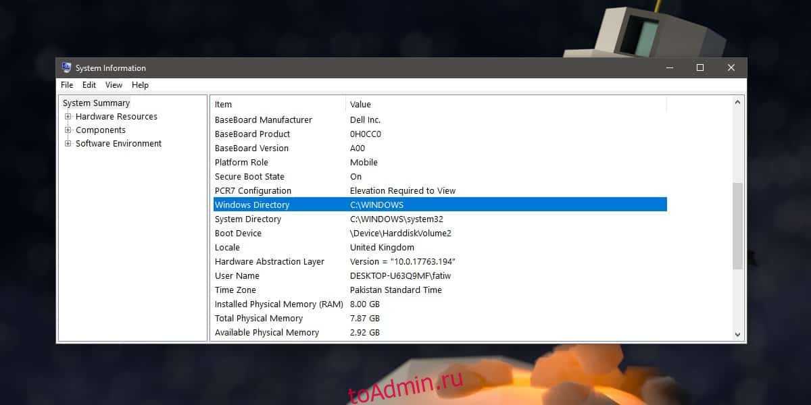811x405 pixels.
Task: Expand the Components tree node
Action: pos(68,130)
